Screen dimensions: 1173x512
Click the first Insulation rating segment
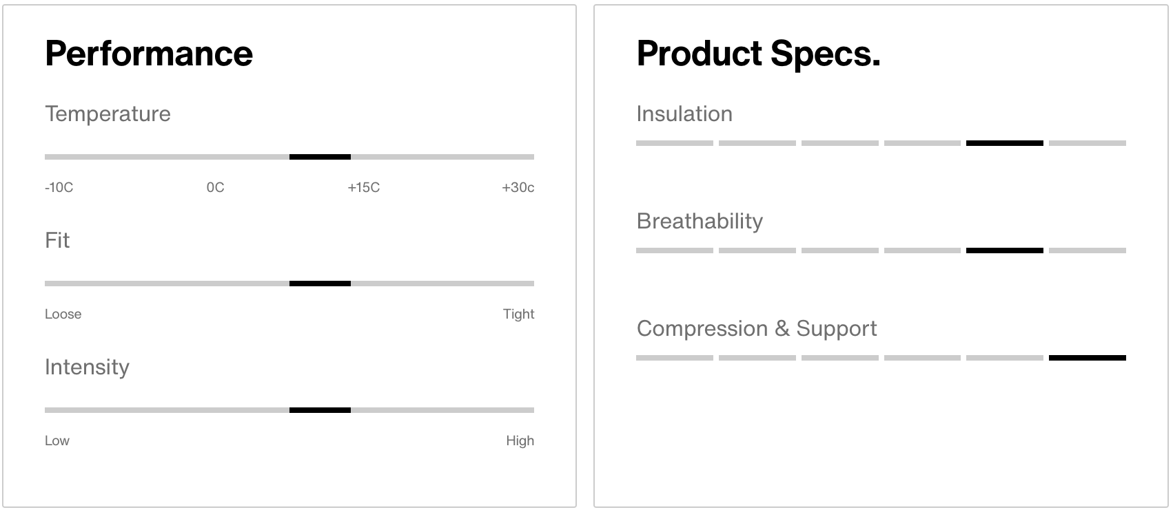(x=675, y=143)
